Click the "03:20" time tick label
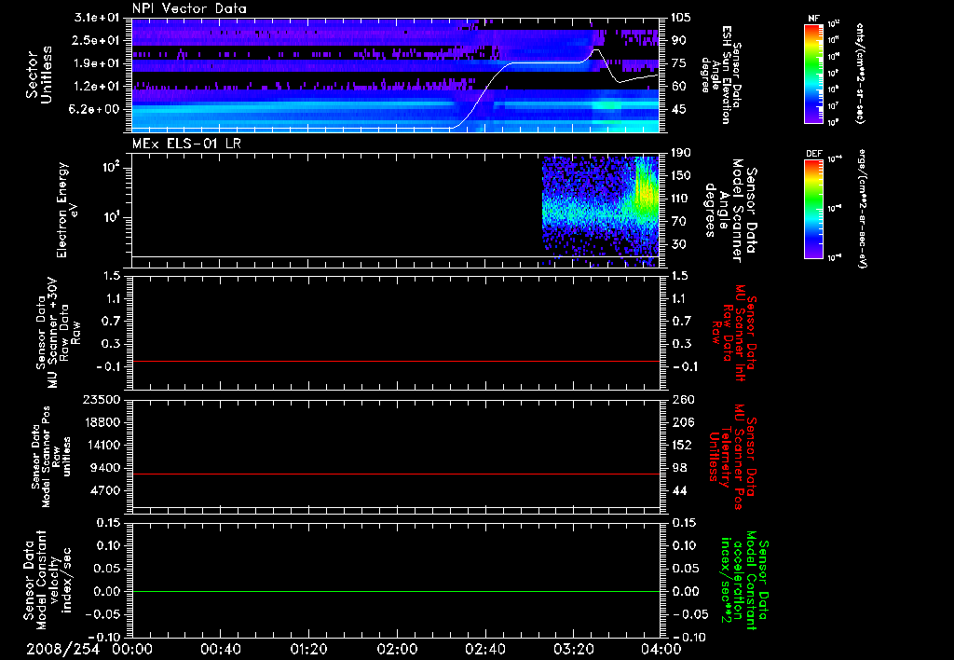The height and width of the screenshot is (660, 954). pyautogui.click(x=573, y=649)
